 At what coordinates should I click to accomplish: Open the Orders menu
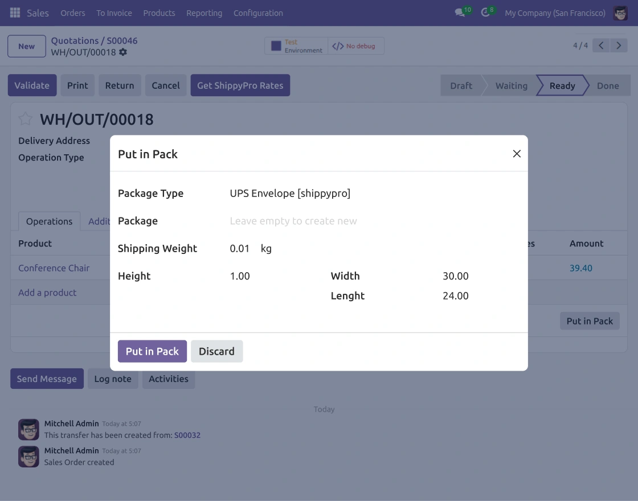tap(73, 13)
